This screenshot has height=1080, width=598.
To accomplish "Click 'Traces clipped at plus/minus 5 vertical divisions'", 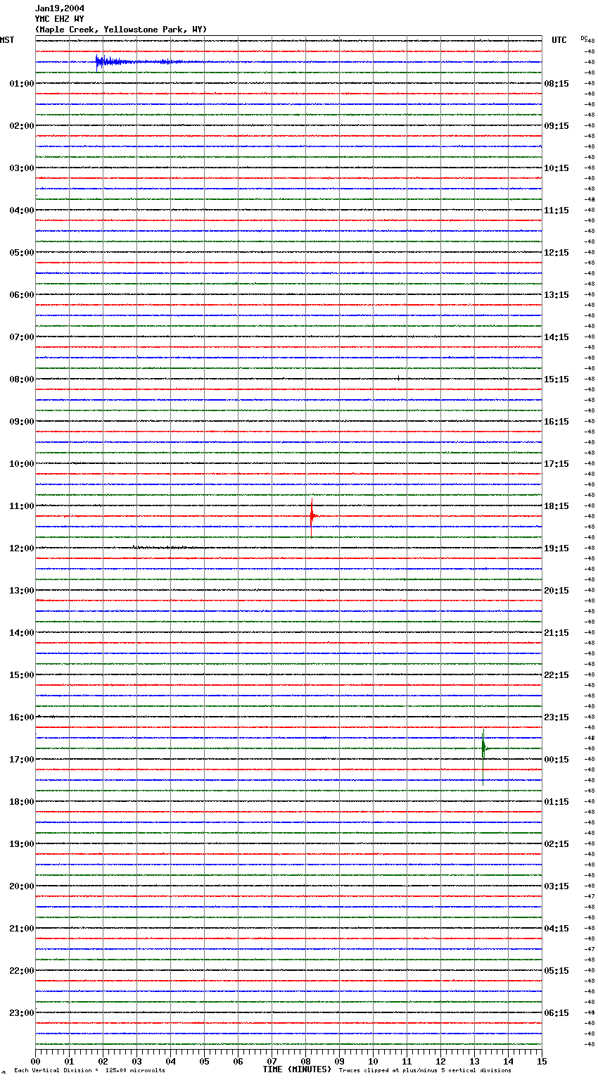I will (425, 1070).
